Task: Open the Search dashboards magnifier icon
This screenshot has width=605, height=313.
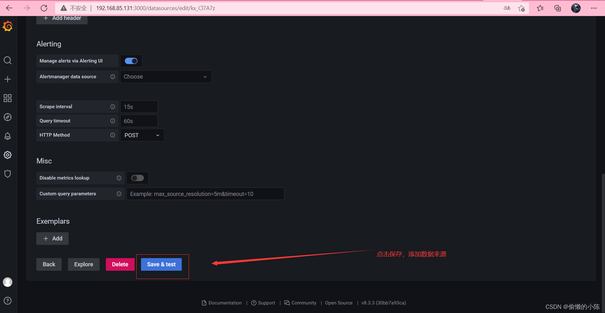Action: click(x=8, y=60)
